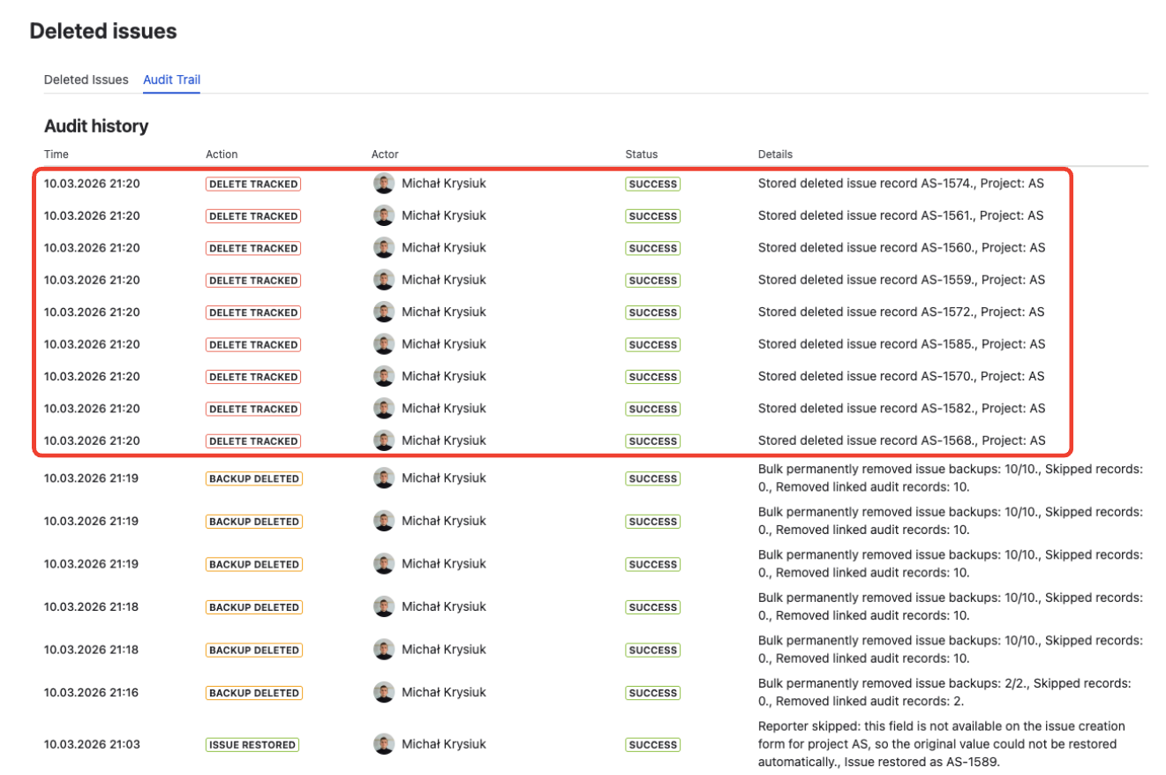This screenshot has height=775, width=1166.
Task: Click the Action column header
Action: click(x=222, y=154)
